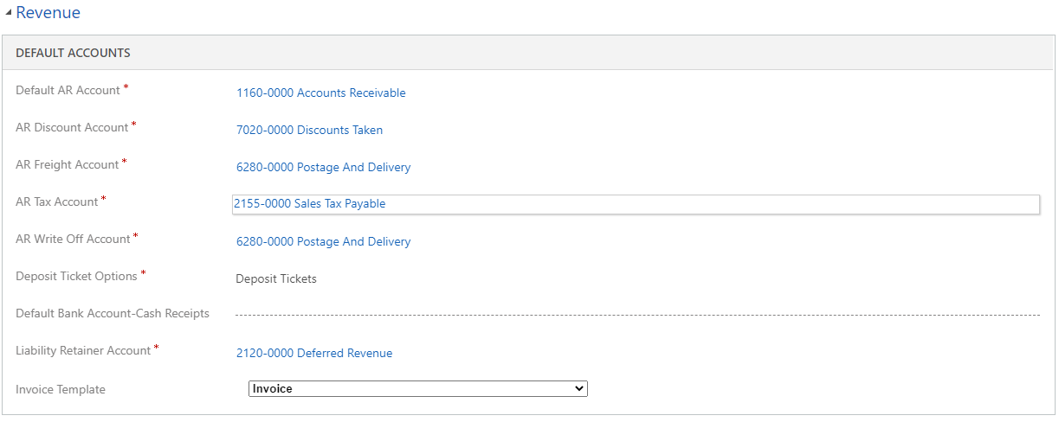The width and height of the screenshot is (1059, 422).
Task: Select the Deposit Tickets option value
Action: (x=276, y=278)
